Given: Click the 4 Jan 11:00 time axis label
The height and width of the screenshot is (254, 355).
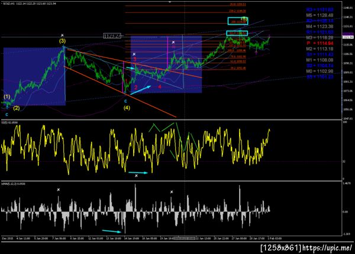Looking at the screenshot, I should pos(23,239).
